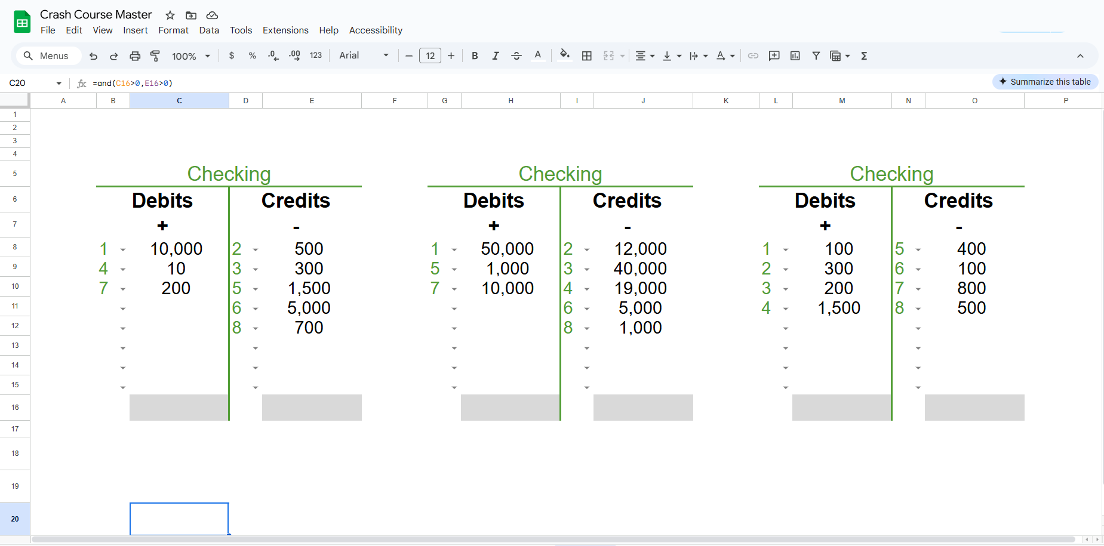Open the dropdown beside the 10,000 debit entry
Viewport: 1104px width, 546px height.
(x=123, y=250)
